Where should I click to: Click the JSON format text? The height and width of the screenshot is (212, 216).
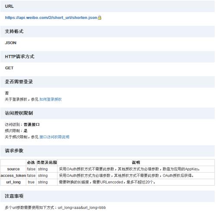tap(11, 43)
